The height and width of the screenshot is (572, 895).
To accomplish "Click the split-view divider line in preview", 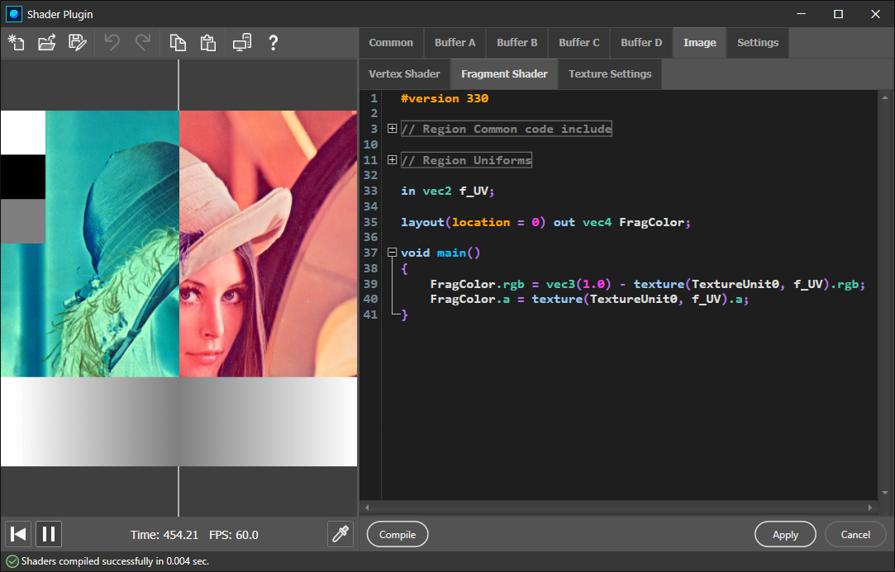I will click(x=179, y=288).
